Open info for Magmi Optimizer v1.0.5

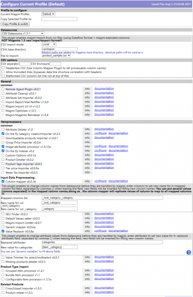(x=87, y=110)
